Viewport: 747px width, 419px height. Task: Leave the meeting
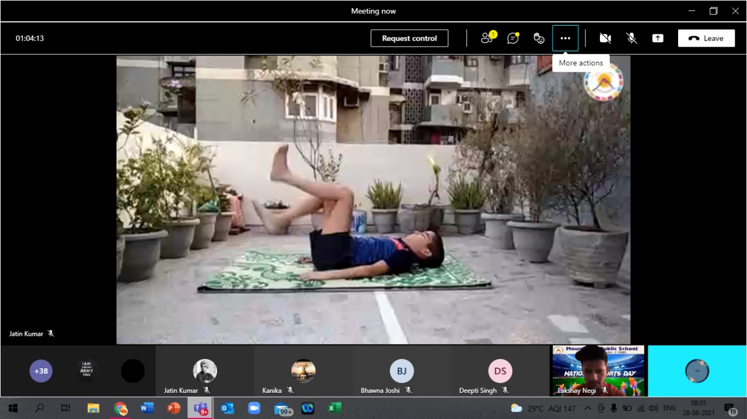[x=706, y=38]
